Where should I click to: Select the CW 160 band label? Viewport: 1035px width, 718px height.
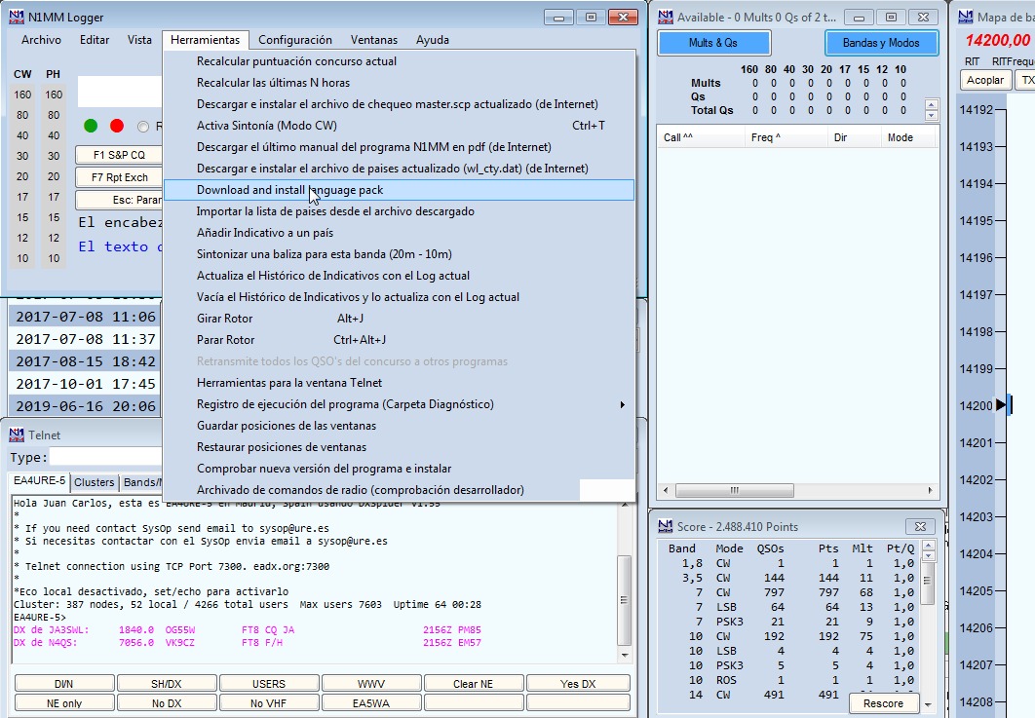click(22, 94)
